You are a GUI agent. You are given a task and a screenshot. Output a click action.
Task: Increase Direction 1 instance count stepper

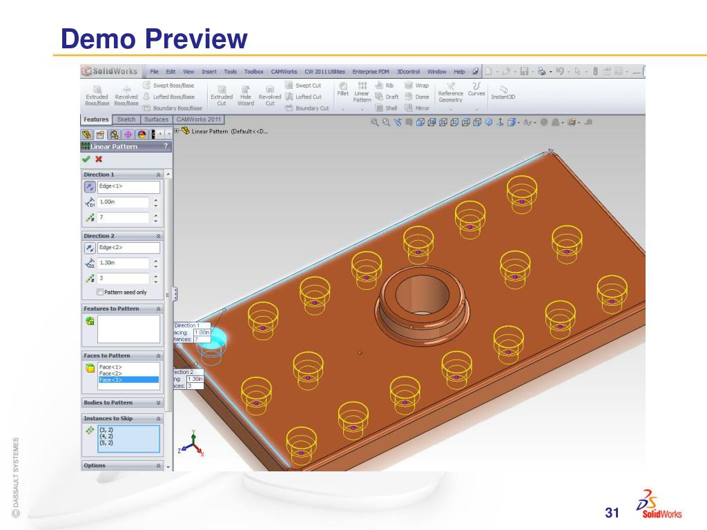(x=155, y=215)
